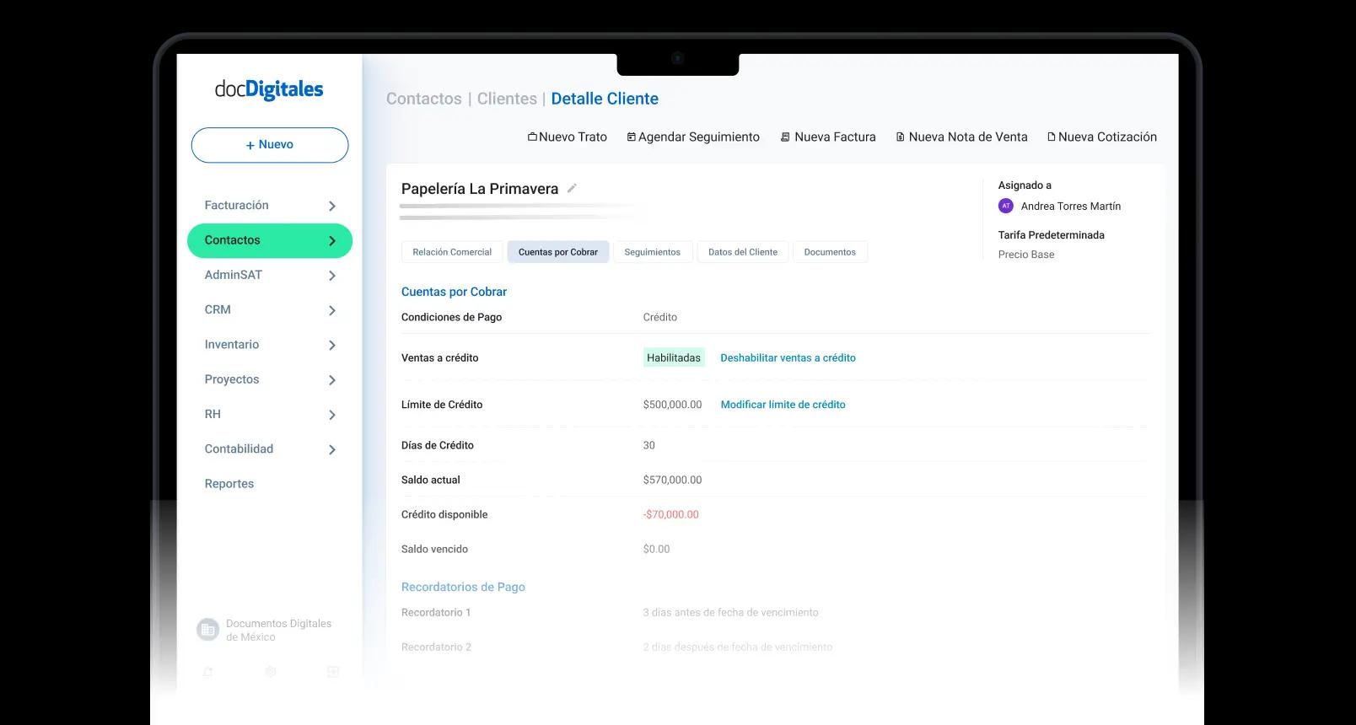Click Deshabilitar ventas a crédito link
Screen dimensions: 1356x725
click(788, 357)
